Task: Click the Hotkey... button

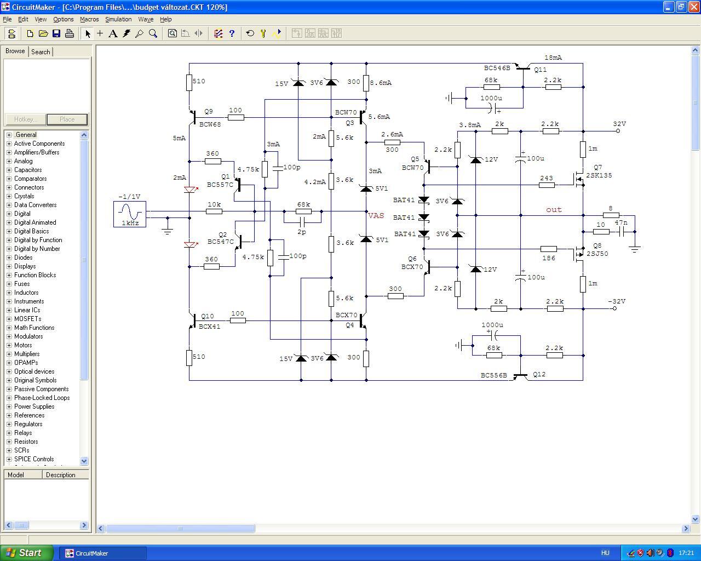Action: [26, 119]
